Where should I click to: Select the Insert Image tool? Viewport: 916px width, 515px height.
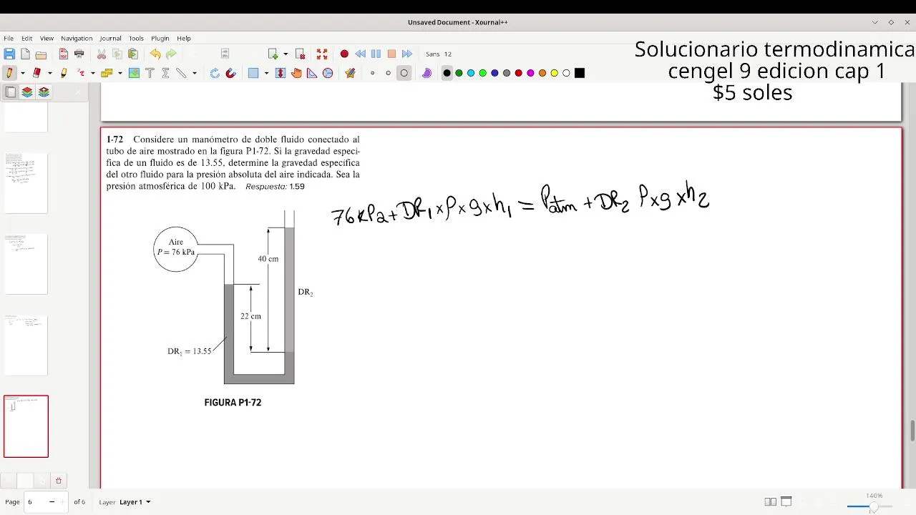(x=134, y=73)
